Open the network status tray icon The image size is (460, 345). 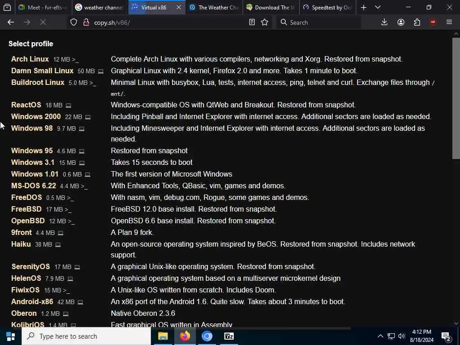pyautogui.click(x=391, y=336)
